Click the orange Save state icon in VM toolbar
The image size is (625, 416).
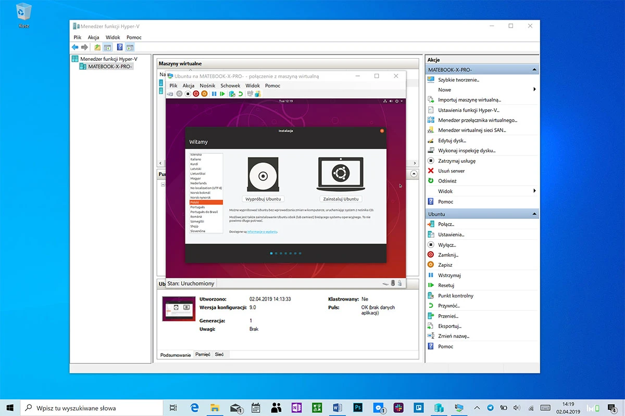(204, 94)
